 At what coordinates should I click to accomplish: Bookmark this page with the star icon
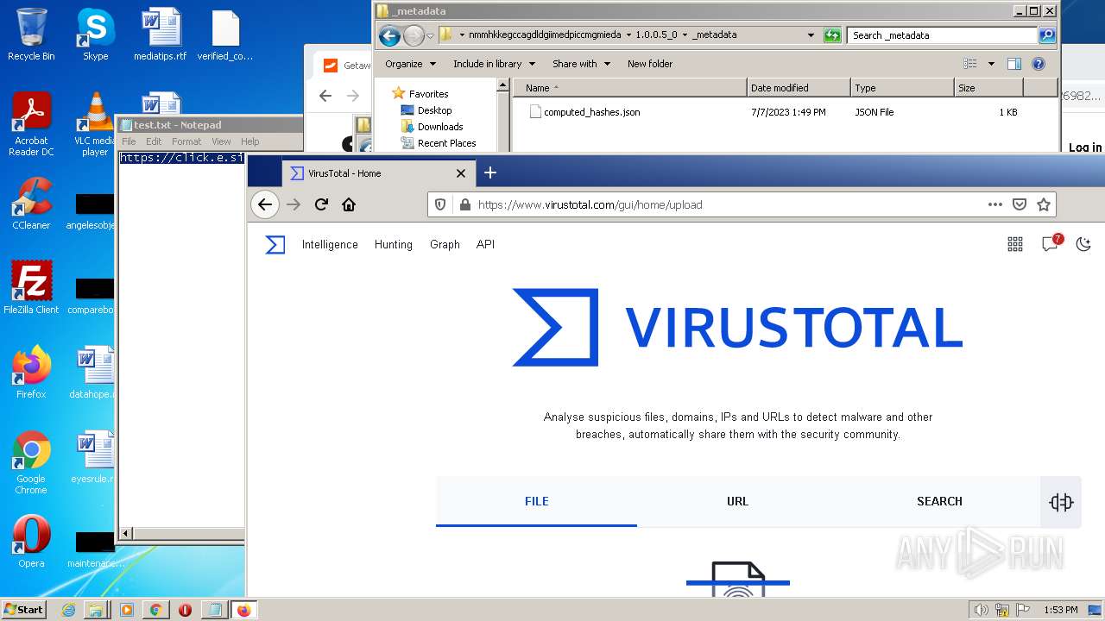[1044, 204]
